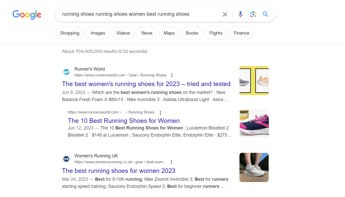Open the News filter
This screenshot has width=345, height=197.
147,33
